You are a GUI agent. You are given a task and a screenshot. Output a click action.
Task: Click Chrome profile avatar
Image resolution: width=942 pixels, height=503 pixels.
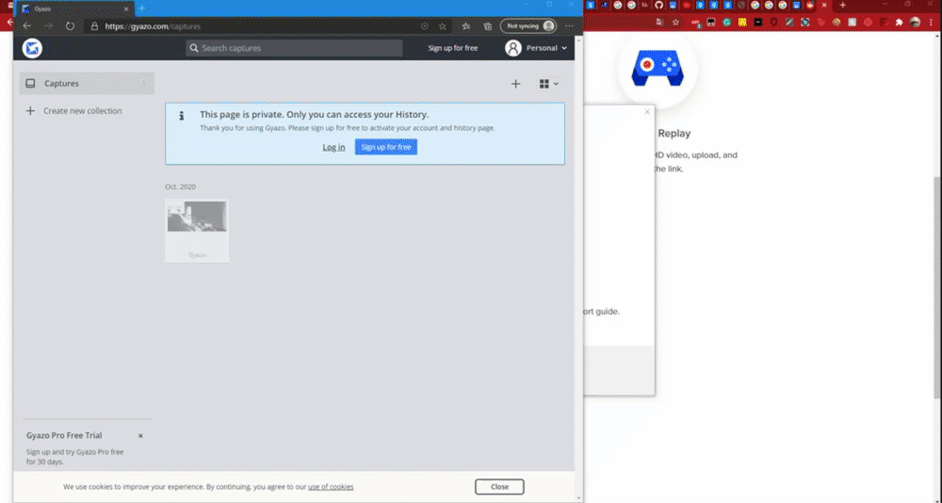point(915,23)
